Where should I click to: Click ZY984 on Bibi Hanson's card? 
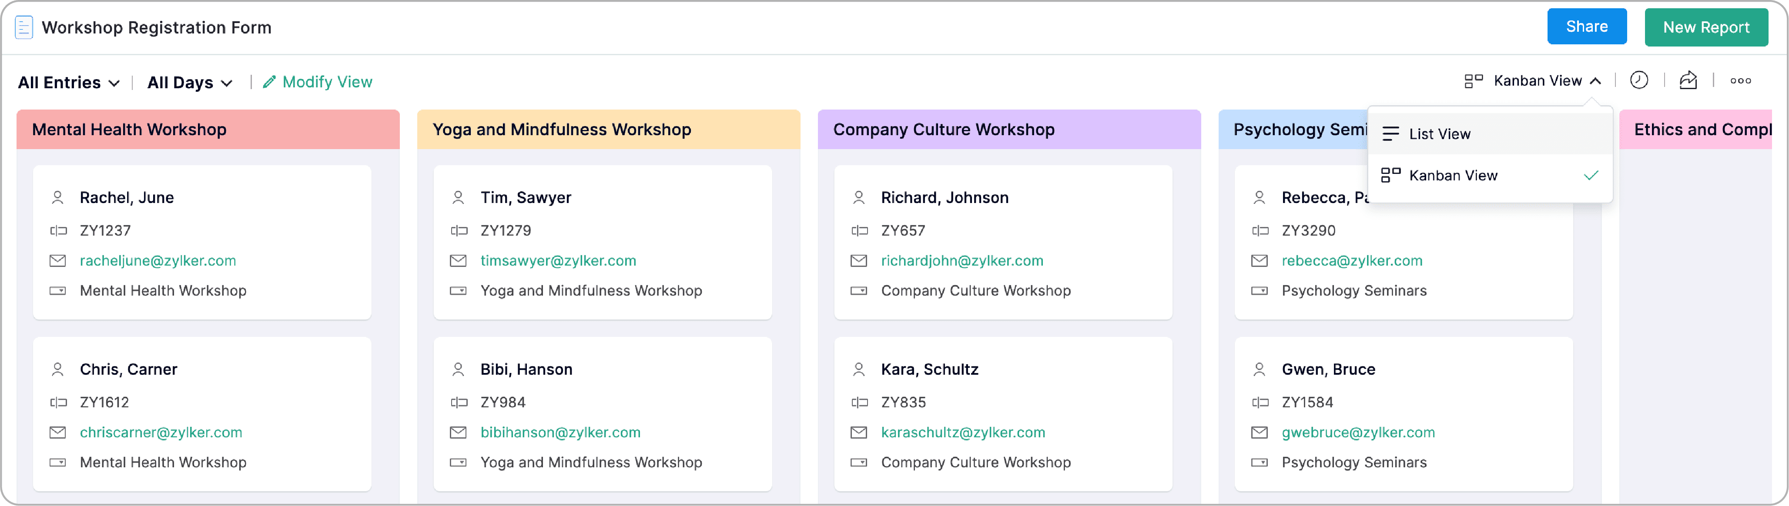click(503, 403)
